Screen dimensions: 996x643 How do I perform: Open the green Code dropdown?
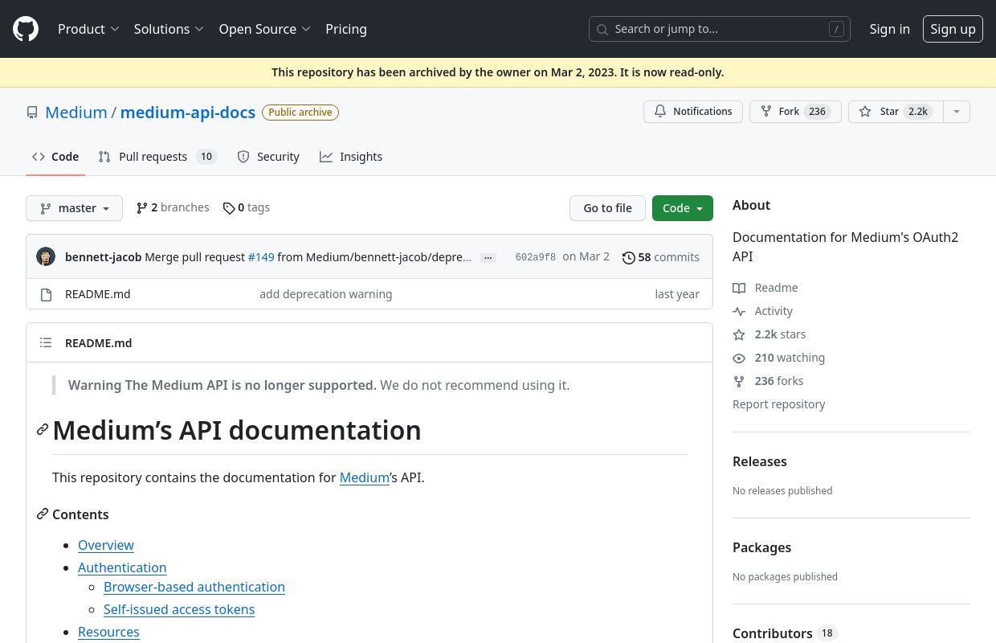click(683, 208)
